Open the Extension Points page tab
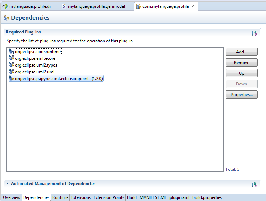Viewport: 266px width, 201px height. [109, 197]
